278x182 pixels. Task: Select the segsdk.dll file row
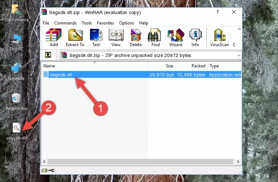point(141,75)
